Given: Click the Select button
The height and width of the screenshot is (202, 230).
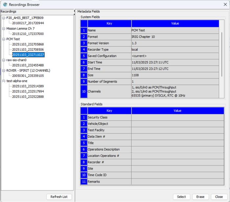Looking at the screenshot, I should pos(181,197).
